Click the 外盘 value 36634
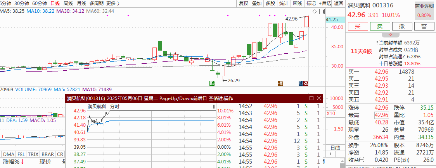436x168 pixels. [x=380, y=137]
